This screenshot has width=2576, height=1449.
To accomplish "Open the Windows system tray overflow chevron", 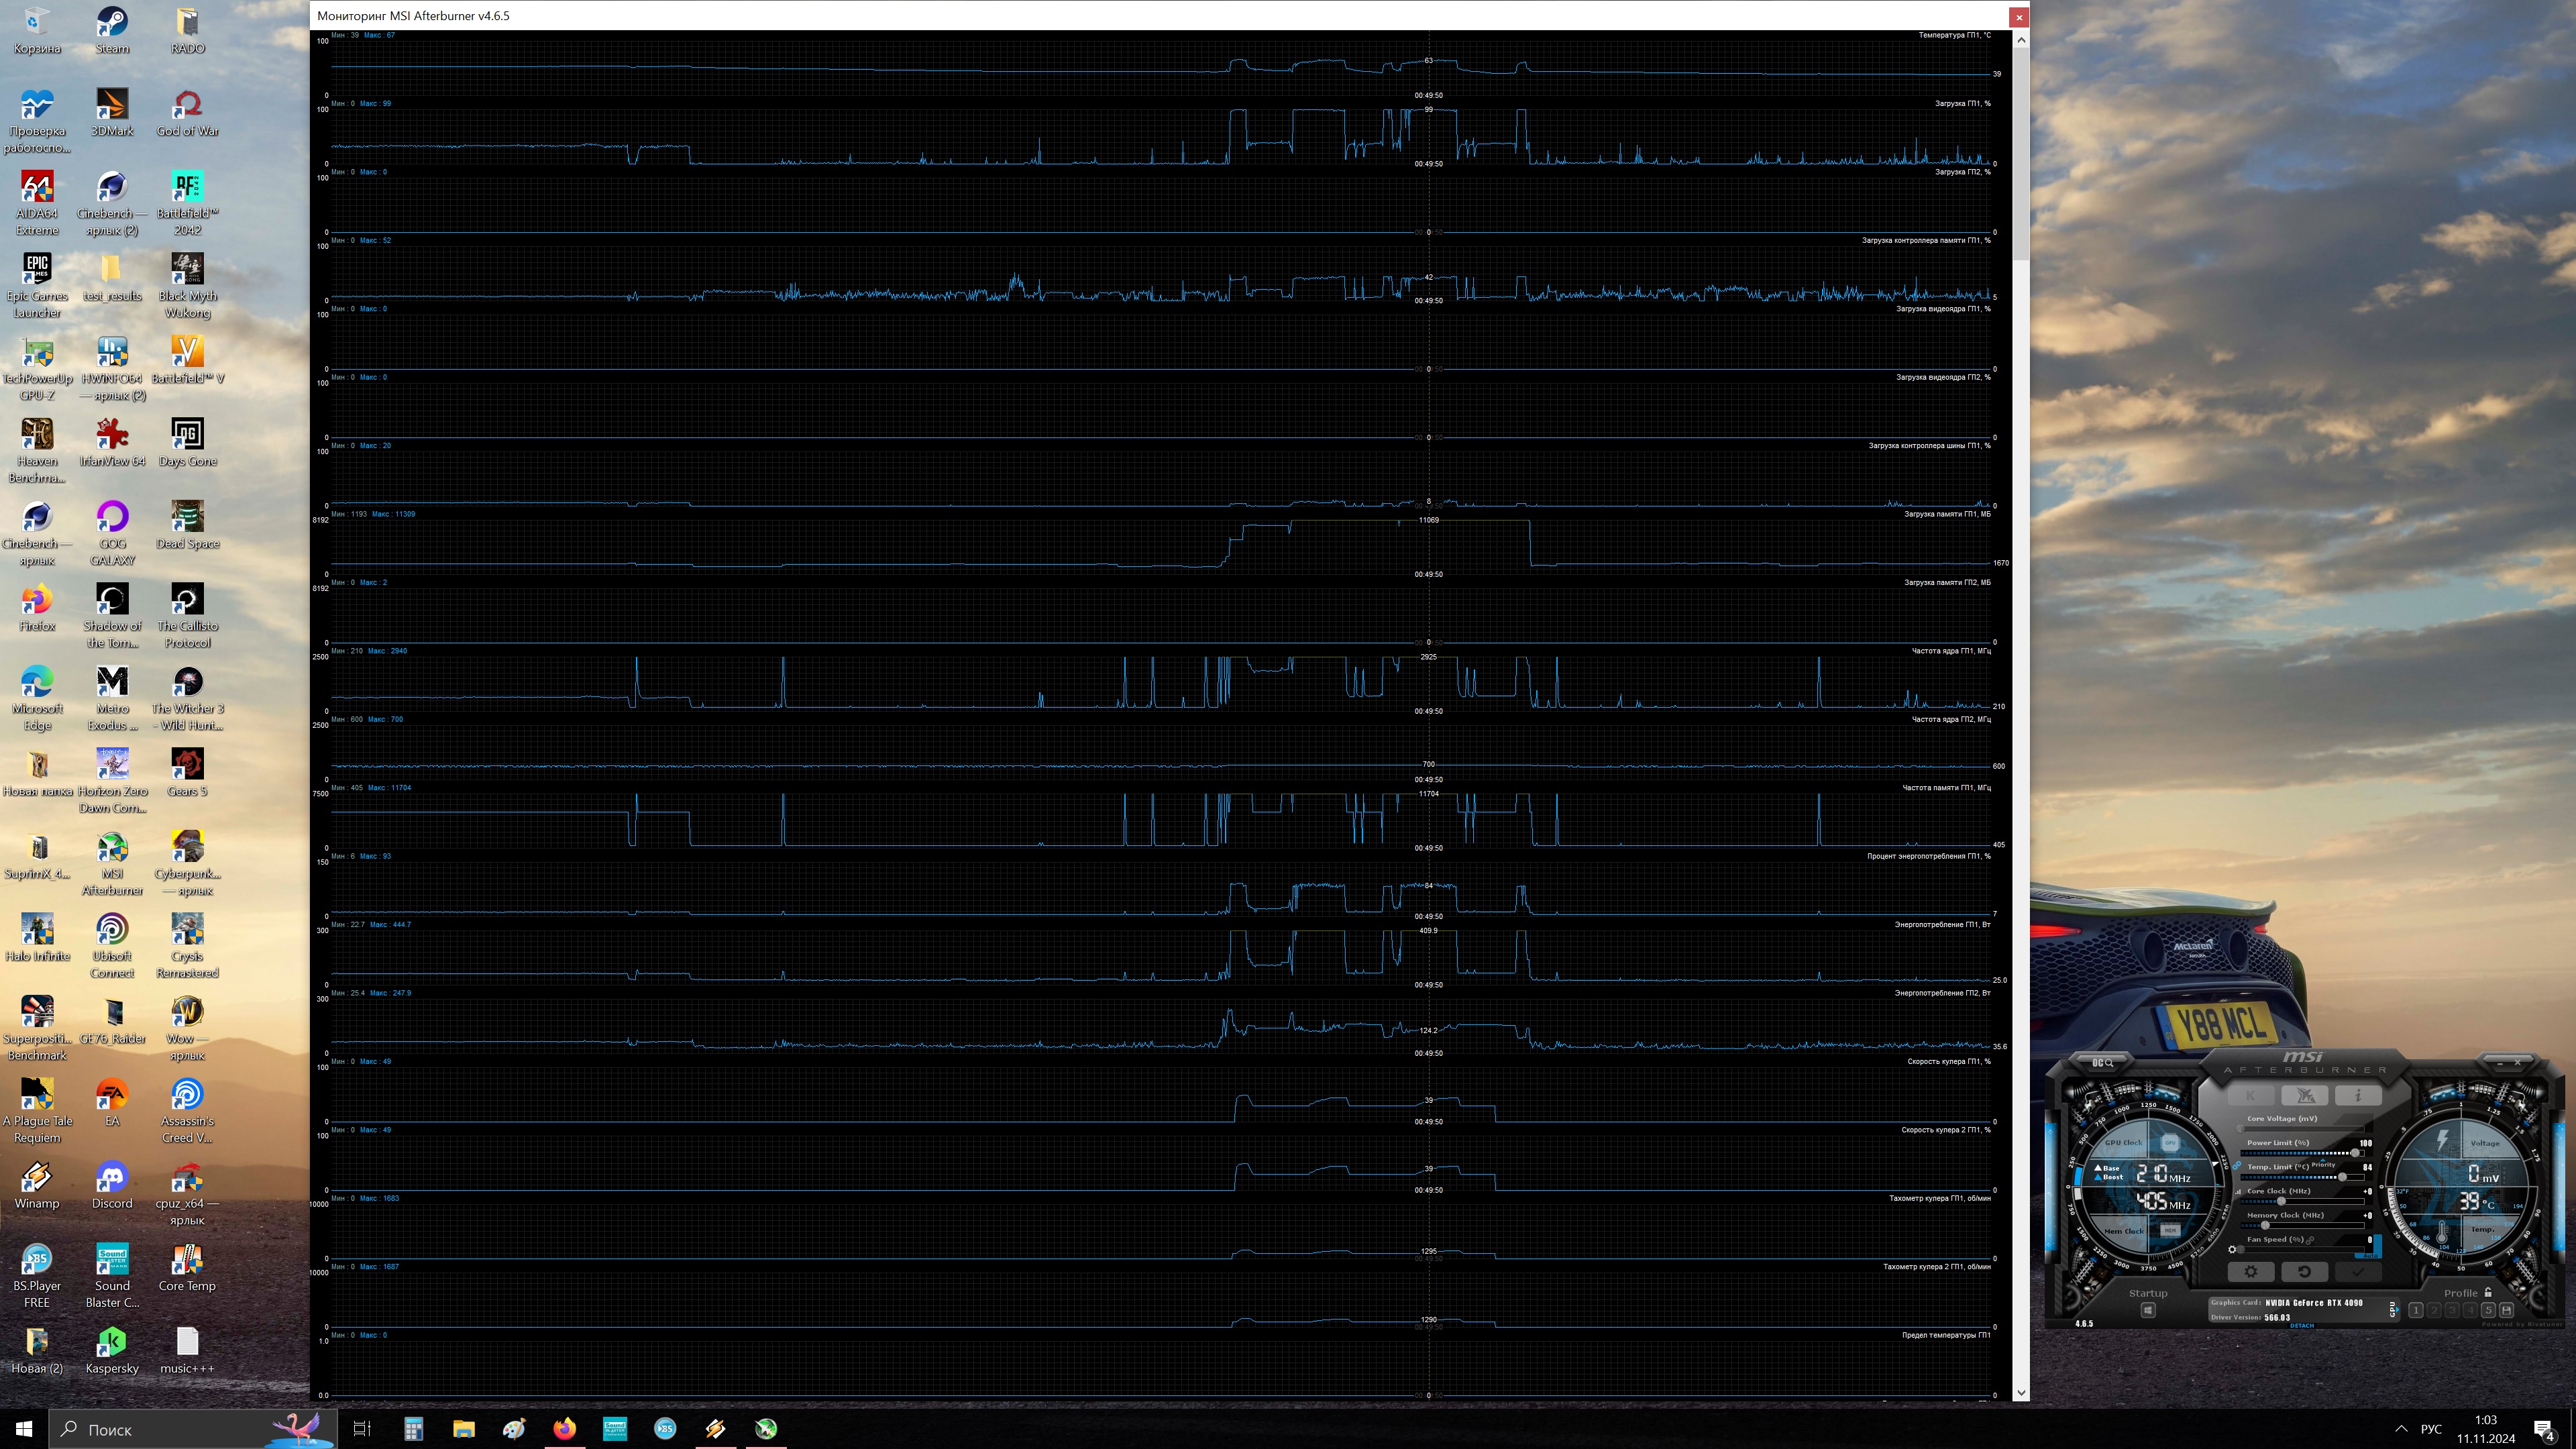I will 2401,1429.
